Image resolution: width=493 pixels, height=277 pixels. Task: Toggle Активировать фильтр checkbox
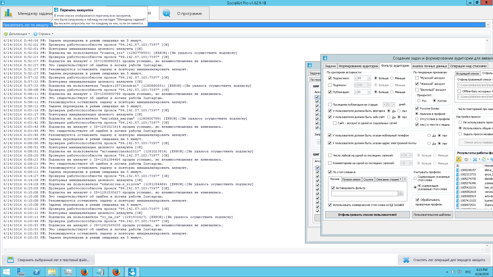(x=333, y=188)
